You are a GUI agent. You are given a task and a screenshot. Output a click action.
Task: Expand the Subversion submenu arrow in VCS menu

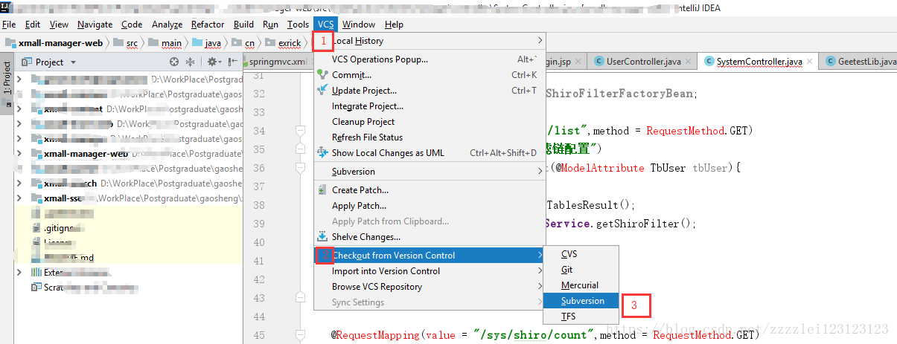click(540, 172)
